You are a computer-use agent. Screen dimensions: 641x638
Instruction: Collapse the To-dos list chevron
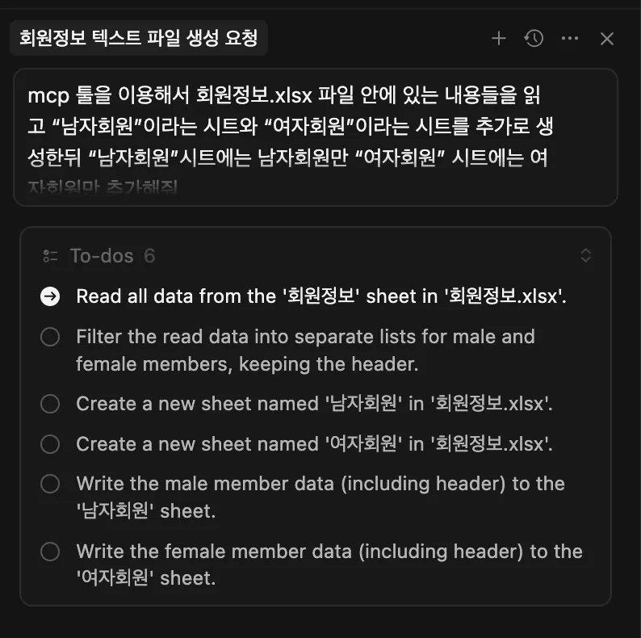click(x=586, y=256)
